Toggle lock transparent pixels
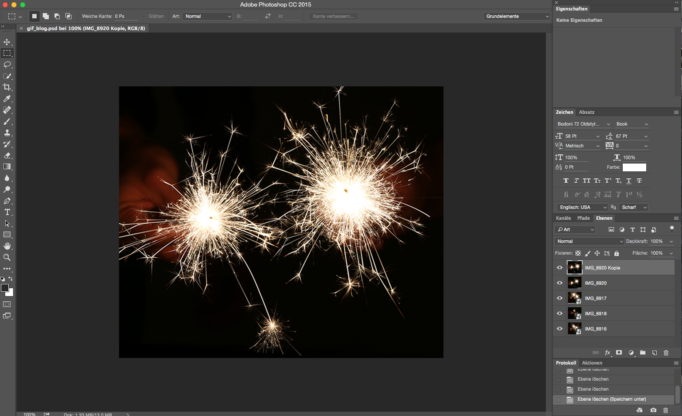Viewport: 682px width, 416px height. click(x=578, y=253)
